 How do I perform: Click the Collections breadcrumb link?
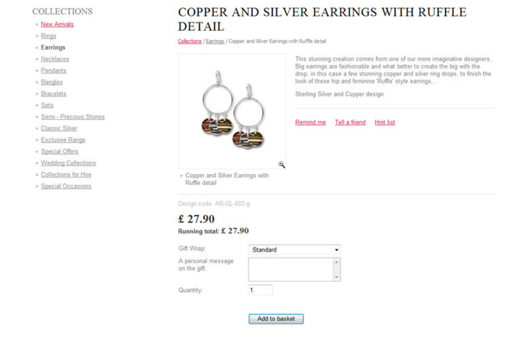(189, 41)
